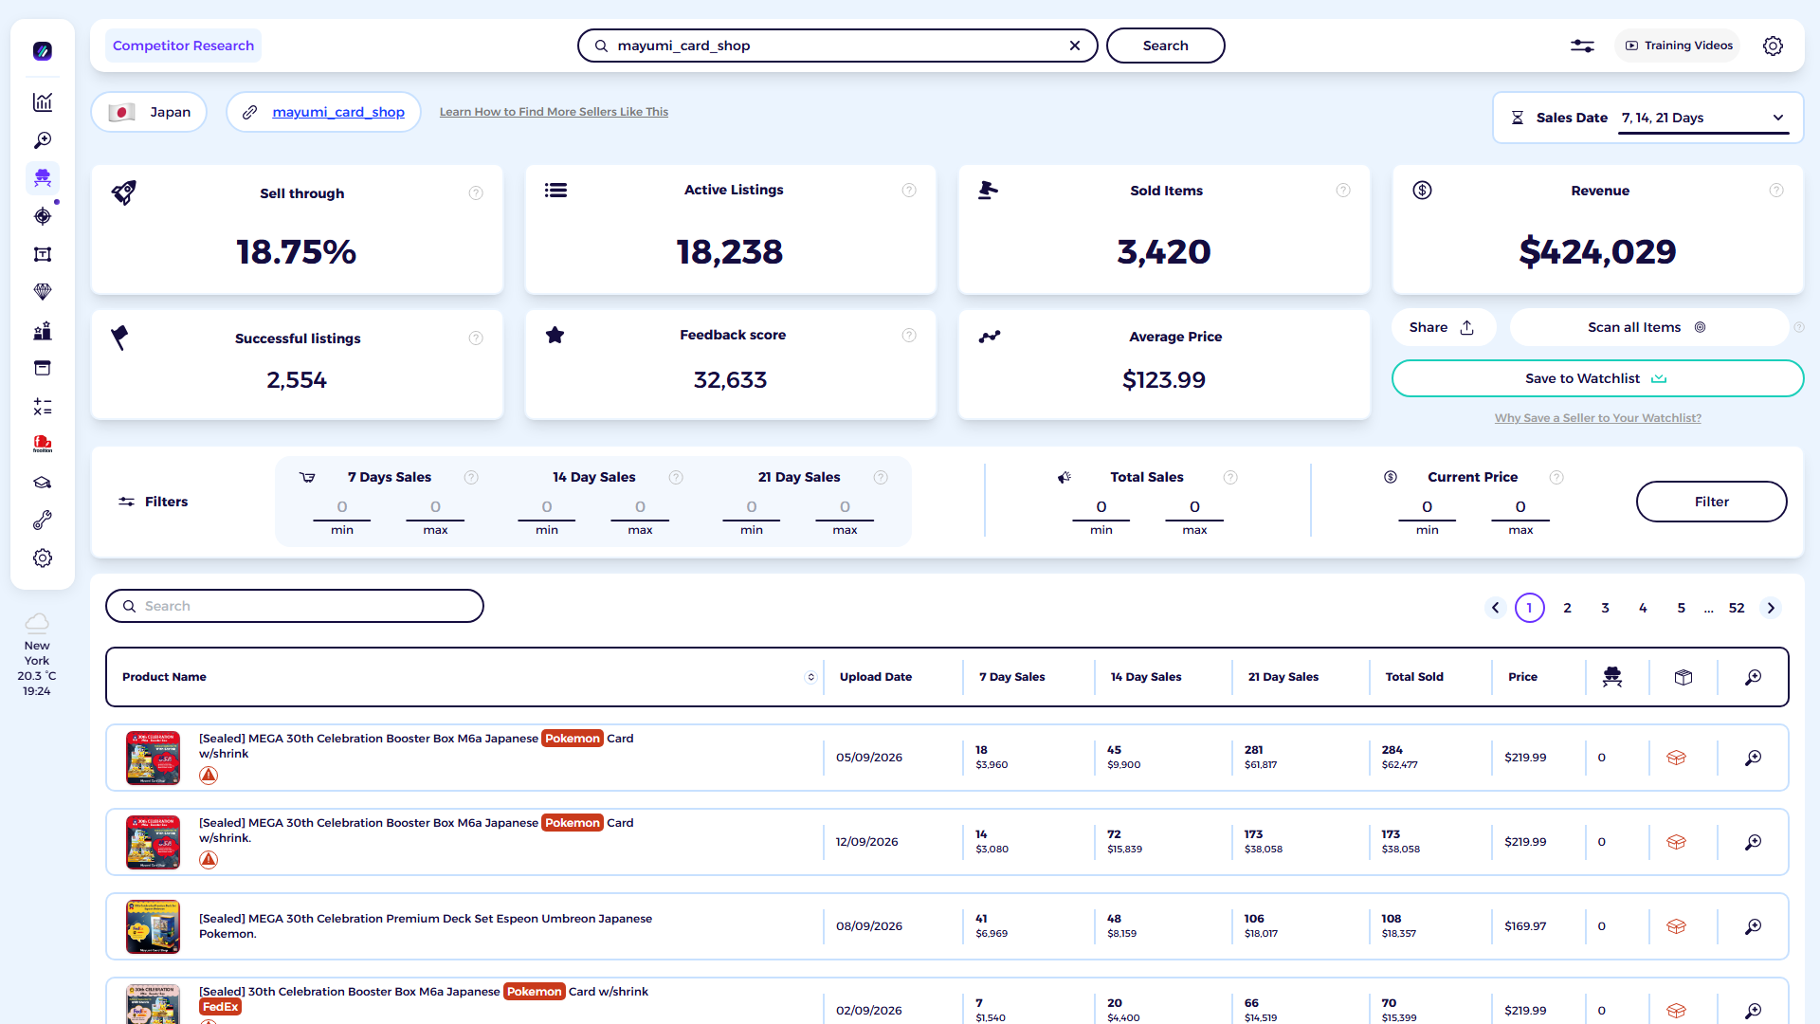
Task: Select the competitor research spy icon in sidebar
Action: pyautogui.click(x=43, y=178)
